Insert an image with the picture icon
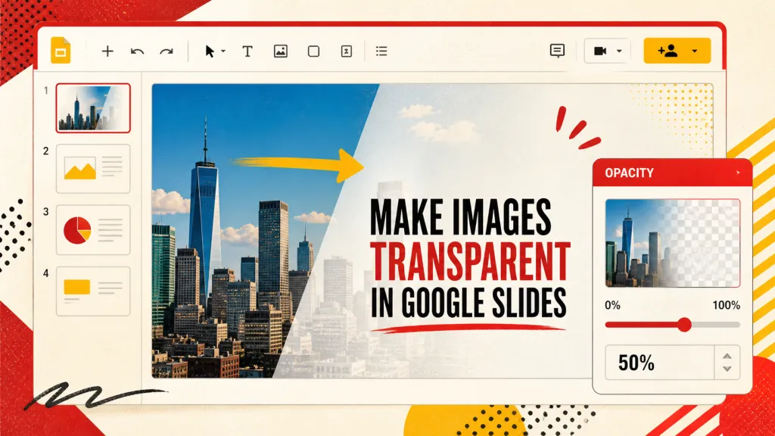The width and height of the screenshot is (775, 436). click(x=280, y=51)
